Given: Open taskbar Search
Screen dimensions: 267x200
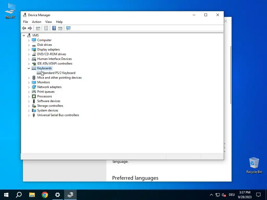Looking at the screenshot, I should [19, 195].
